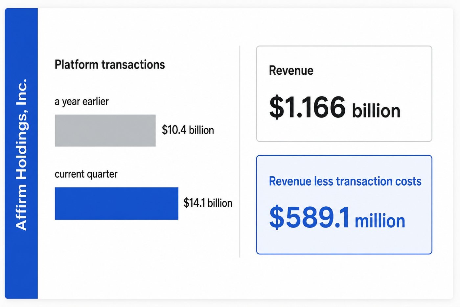Screen dimensions: 460x307
Task: Click the "Revenue" card title
Action: coord(291,70)
